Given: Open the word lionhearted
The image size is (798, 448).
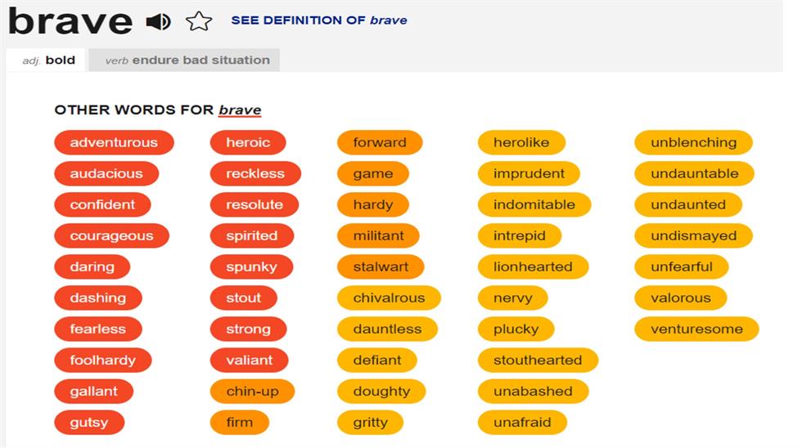Looking at the screenshot, I should (x=533, y=267).
